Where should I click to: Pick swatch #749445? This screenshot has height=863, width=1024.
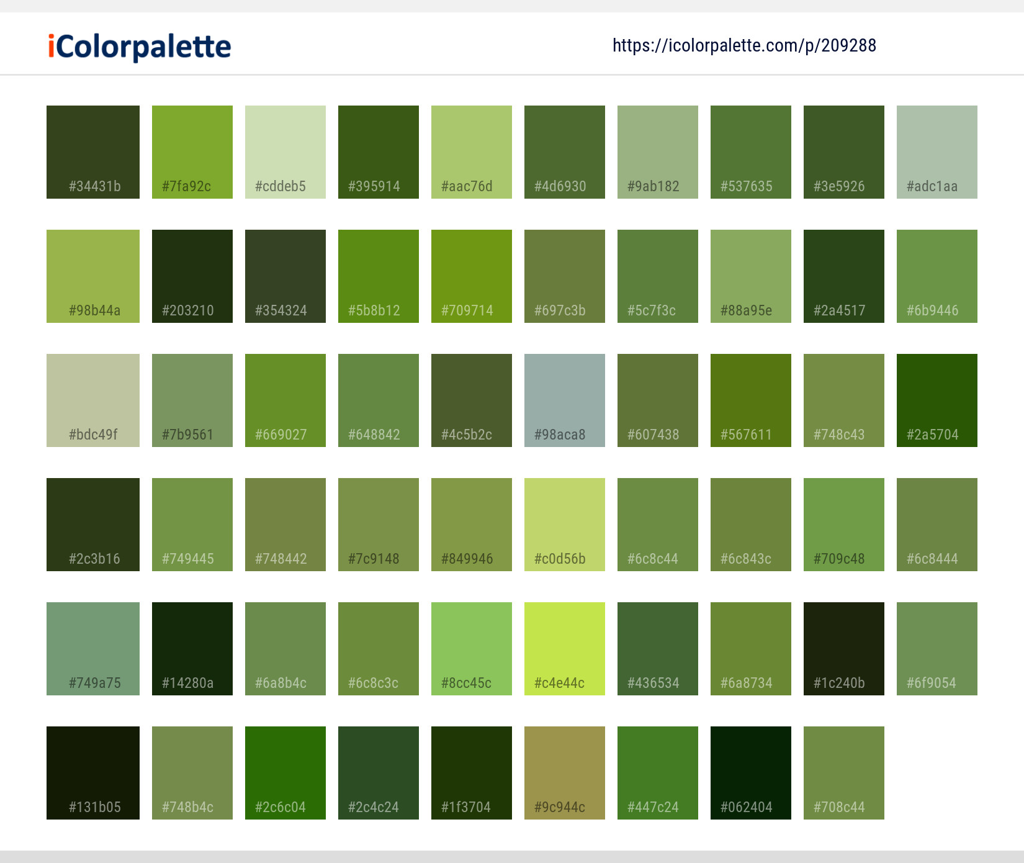point(192,525)
